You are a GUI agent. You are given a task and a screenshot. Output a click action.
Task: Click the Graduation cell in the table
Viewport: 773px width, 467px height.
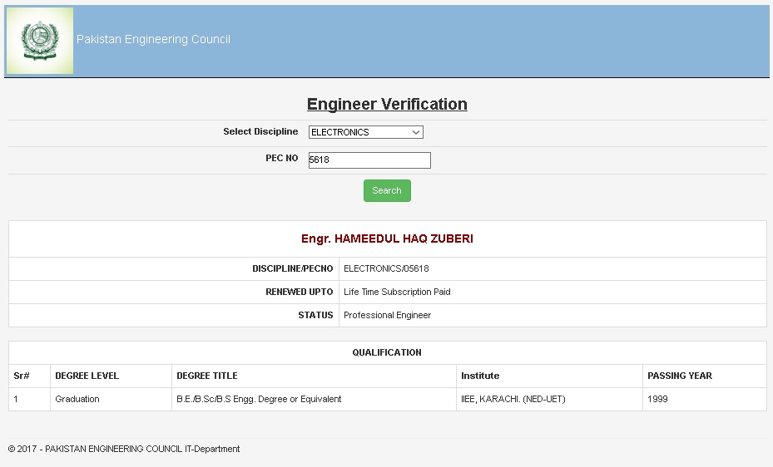tap(77, 399)
